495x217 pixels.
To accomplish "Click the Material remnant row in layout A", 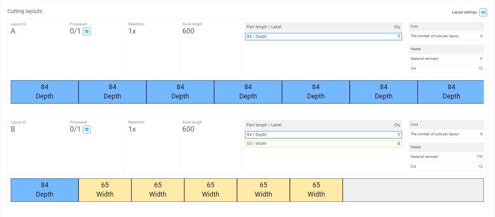I will pyautogui.click(x=446, y=59).
